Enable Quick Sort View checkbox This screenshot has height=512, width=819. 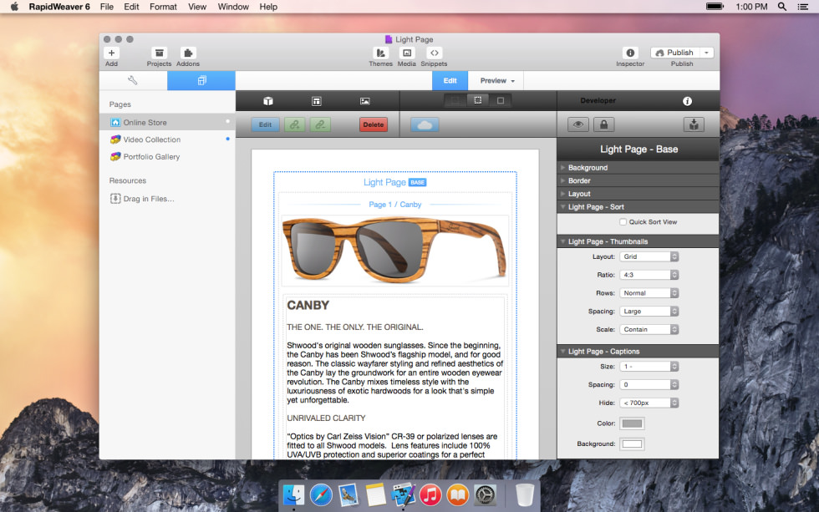623,222
